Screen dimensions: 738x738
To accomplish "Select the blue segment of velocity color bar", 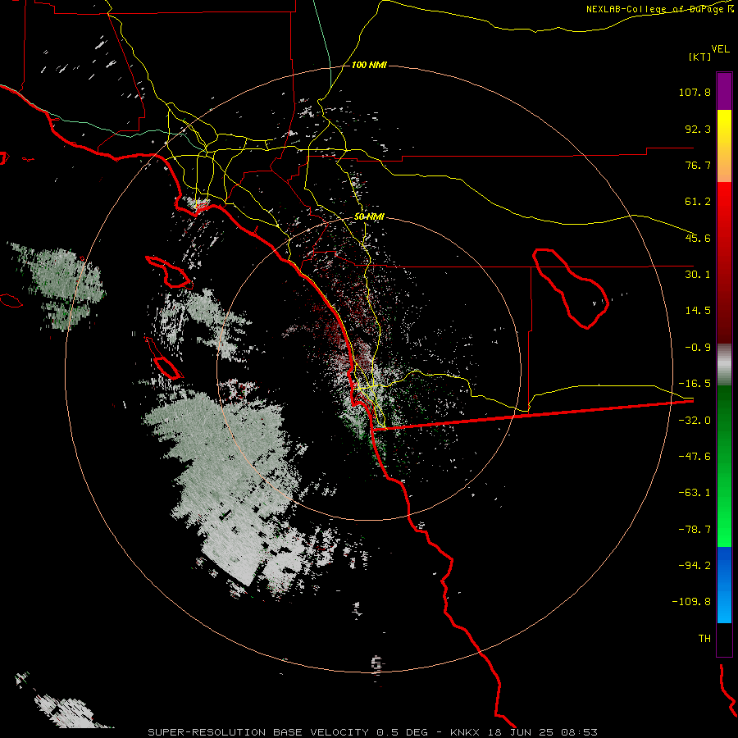I will pos(724,585).
